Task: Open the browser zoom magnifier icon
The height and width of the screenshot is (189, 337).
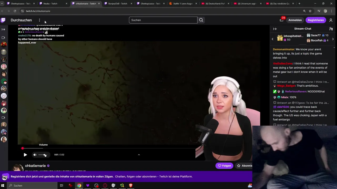Action: tap(304, 11)
